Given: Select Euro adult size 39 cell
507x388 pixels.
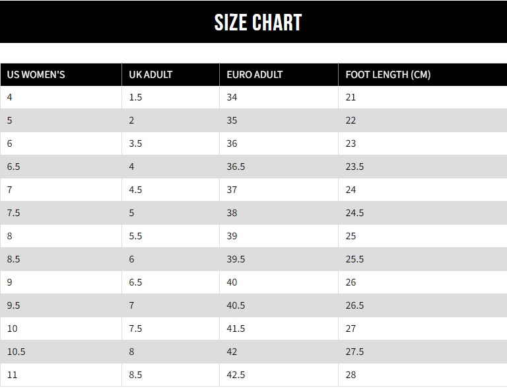Looking at the screenshot, I should pyautogui.click(x=232, y=236).
